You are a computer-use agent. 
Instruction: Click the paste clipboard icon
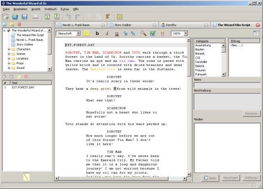108,17
